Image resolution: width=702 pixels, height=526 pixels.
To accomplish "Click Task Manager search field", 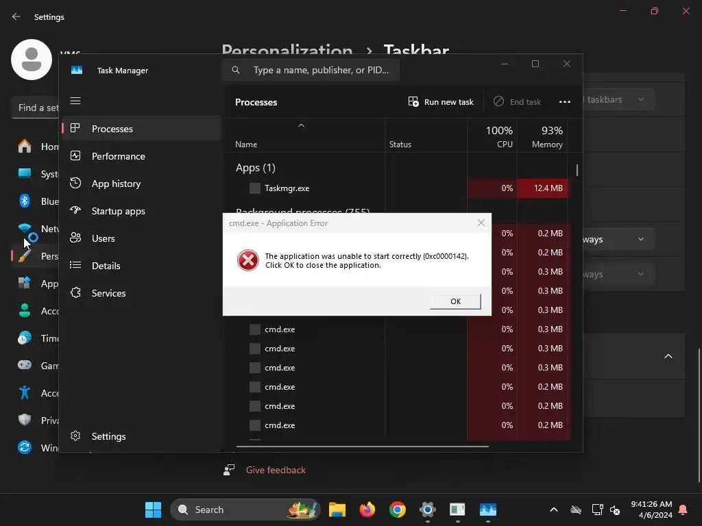I will [311, 71].
